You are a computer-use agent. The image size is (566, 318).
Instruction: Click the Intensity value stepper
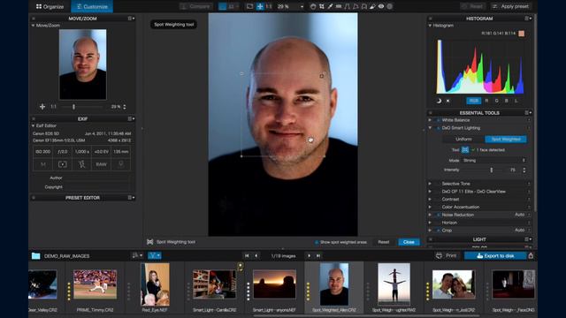coord(524,170)
